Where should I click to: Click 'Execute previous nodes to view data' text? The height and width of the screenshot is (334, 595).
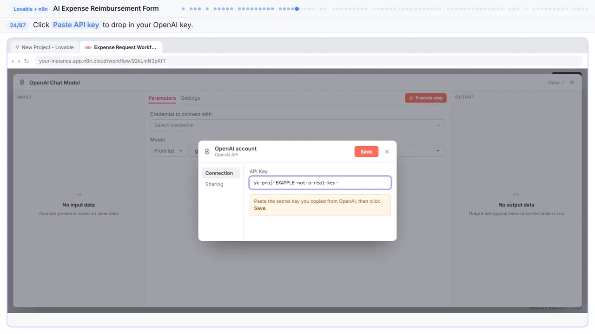click(x=79, y=214)
